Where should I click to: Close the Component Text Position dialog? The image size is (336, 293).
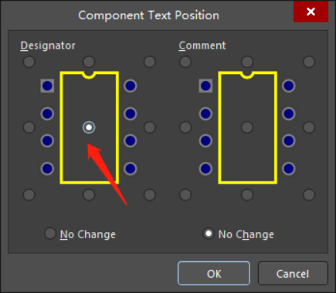tap(311, 12)
